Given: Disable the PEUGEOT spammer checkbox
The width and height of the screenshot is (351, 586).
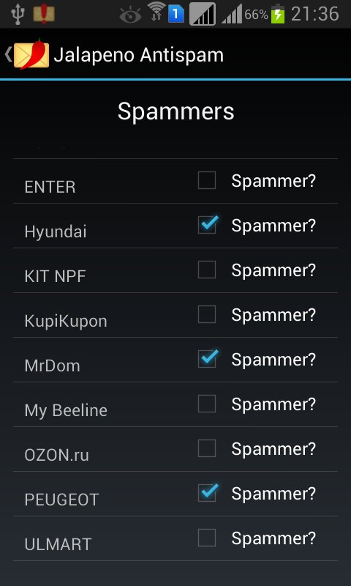Looking at the screenshot, I should click(x=207, y=493).
